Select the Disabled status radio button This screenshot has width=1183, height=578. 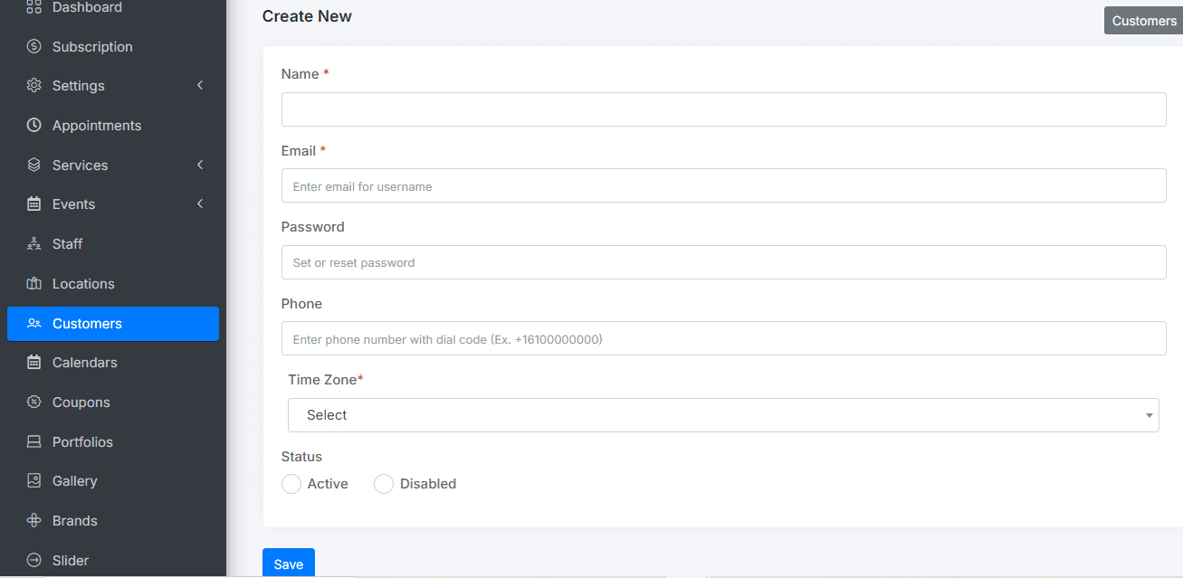384,484
